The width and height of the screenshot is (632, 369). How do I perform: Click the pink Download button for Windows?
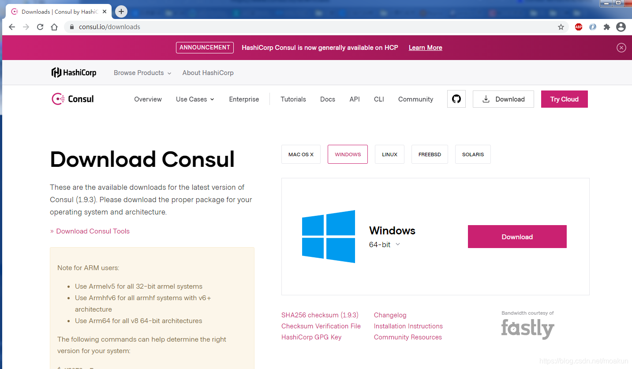point(517,237)
